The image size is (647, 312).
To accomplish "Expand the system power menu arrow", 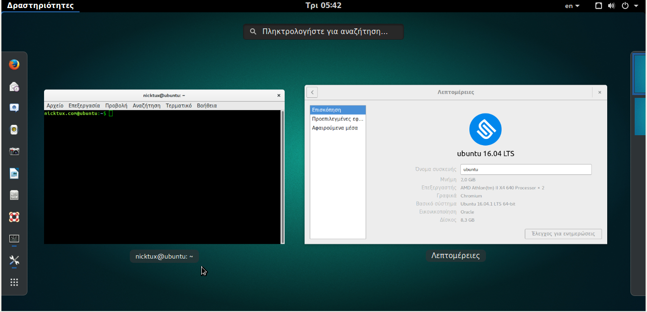I will click(636, 6).
